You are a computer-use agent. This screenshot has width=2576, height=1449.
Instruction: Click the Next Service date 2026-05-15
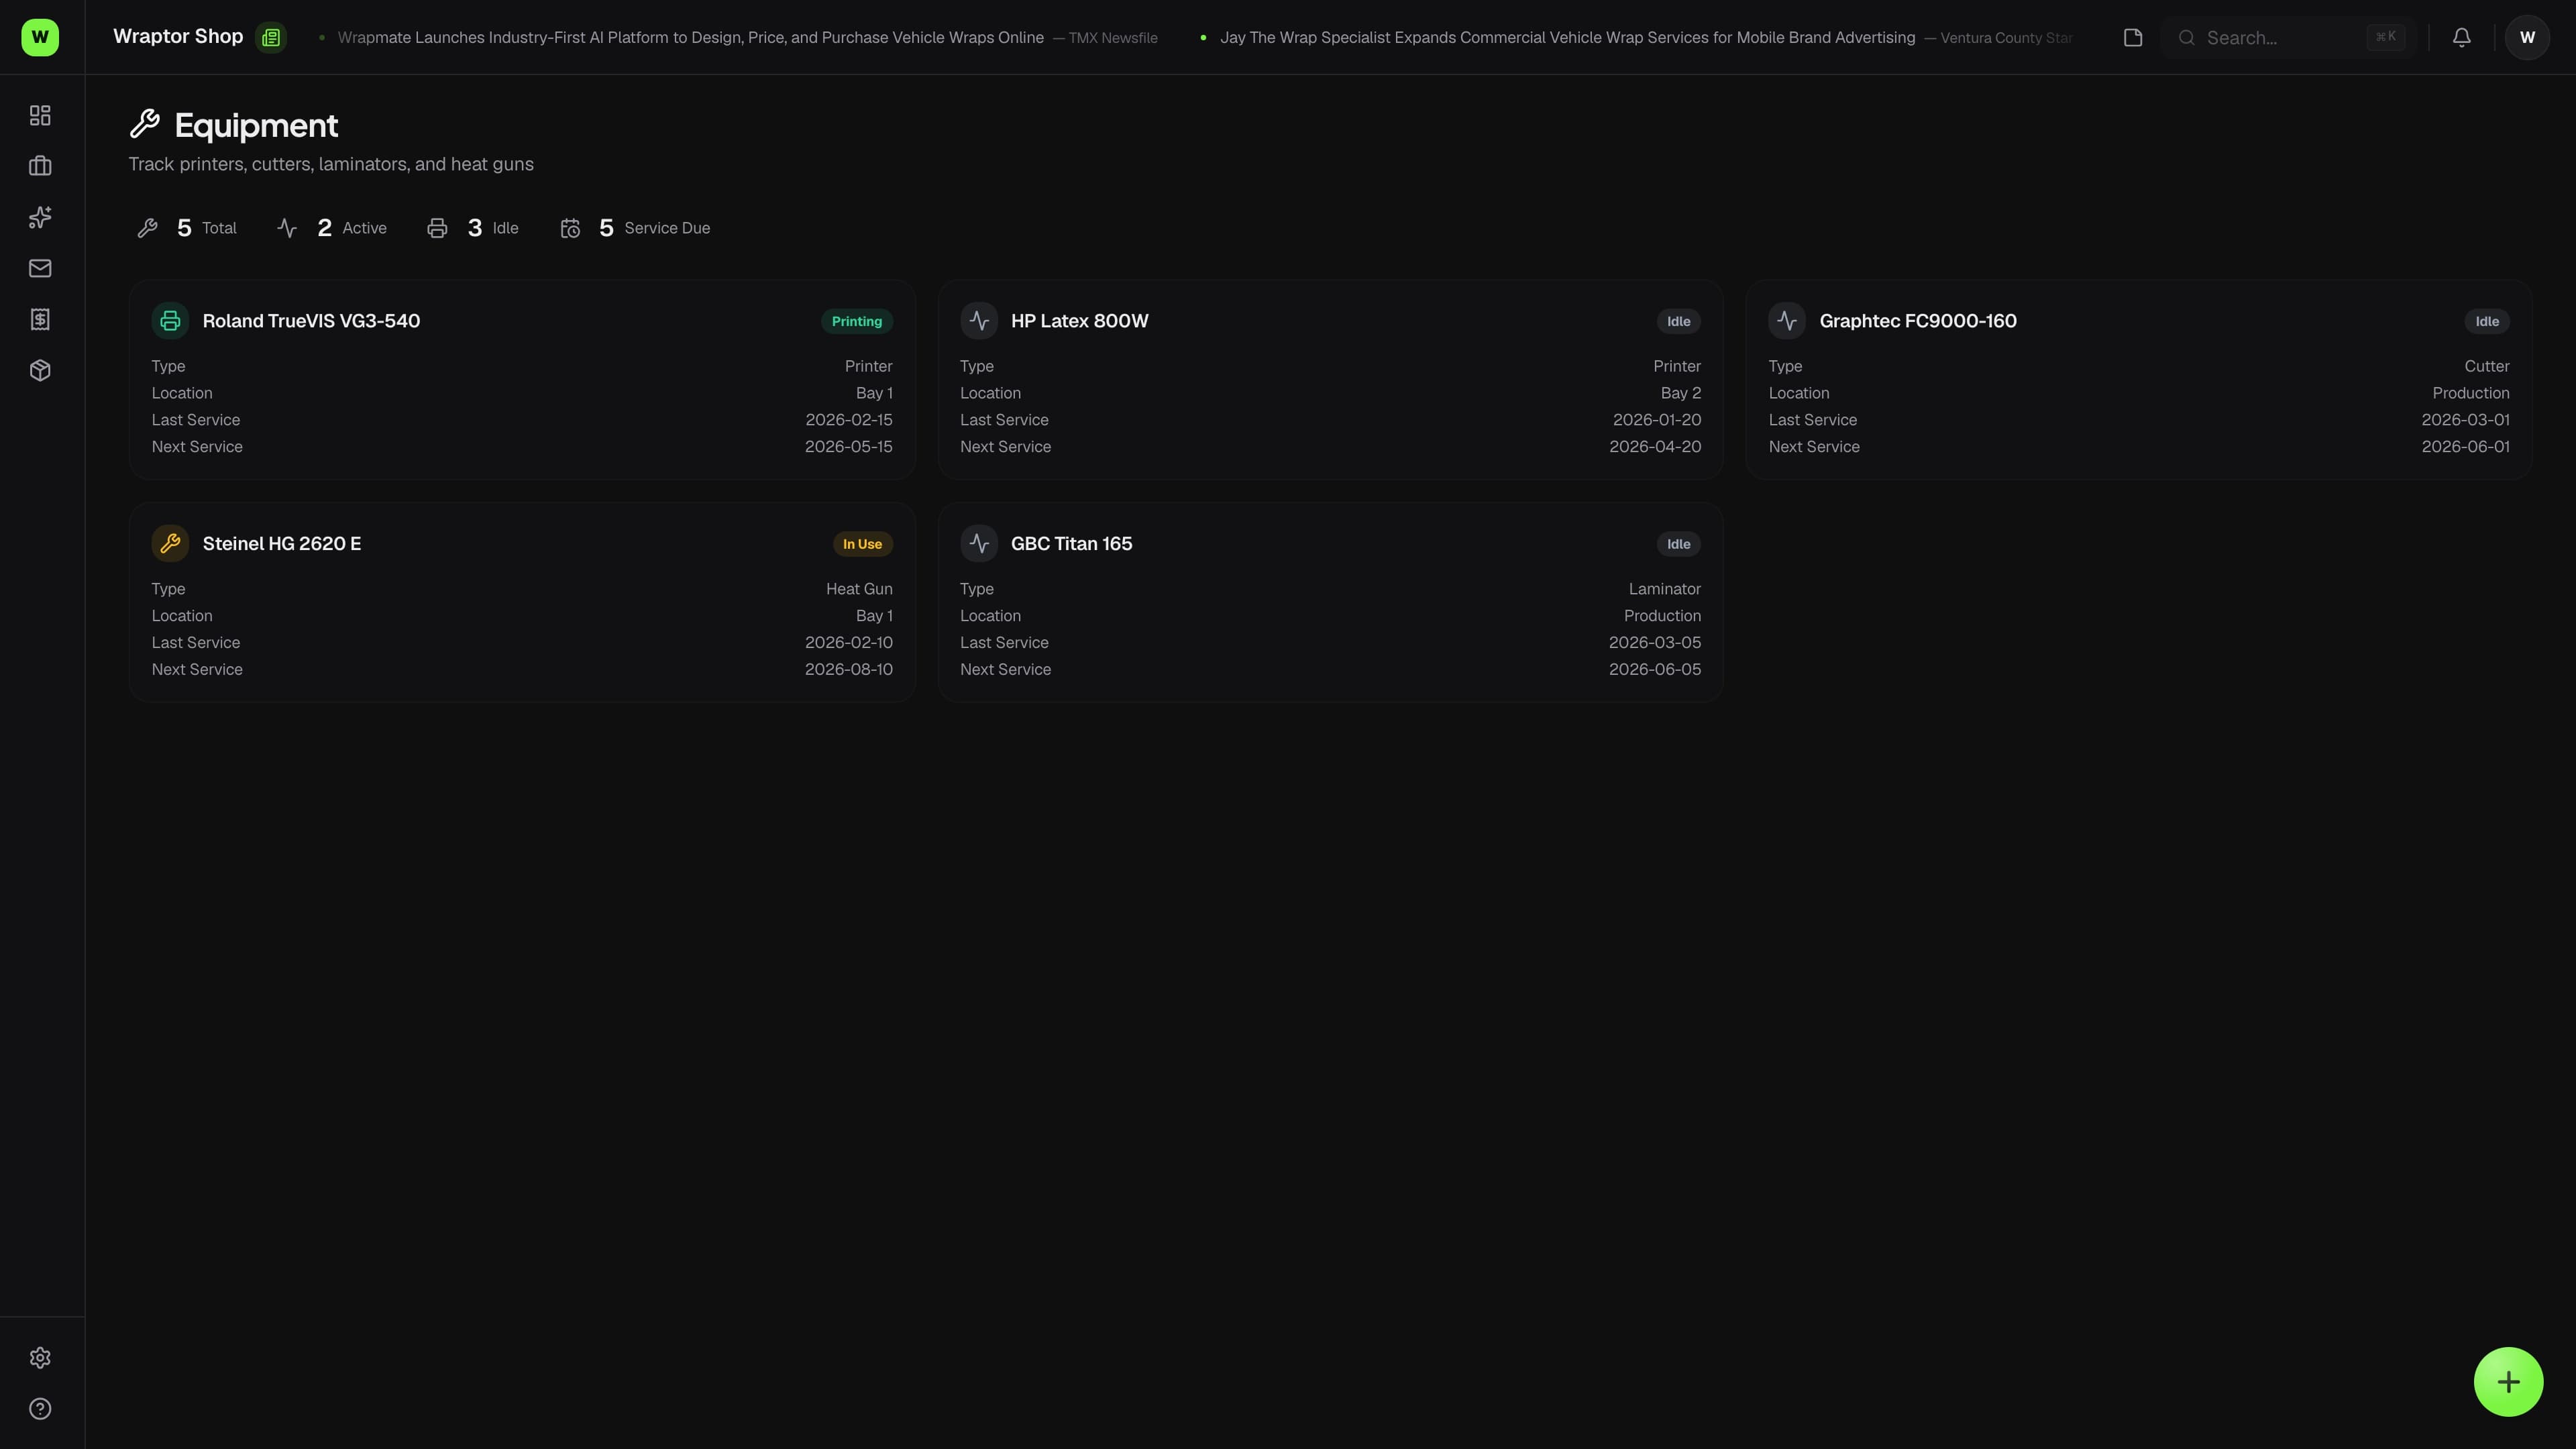[849, 446]
